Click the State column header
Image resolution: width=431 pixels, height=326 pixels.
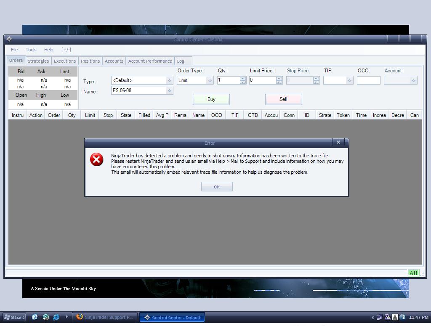pos(126,115)
